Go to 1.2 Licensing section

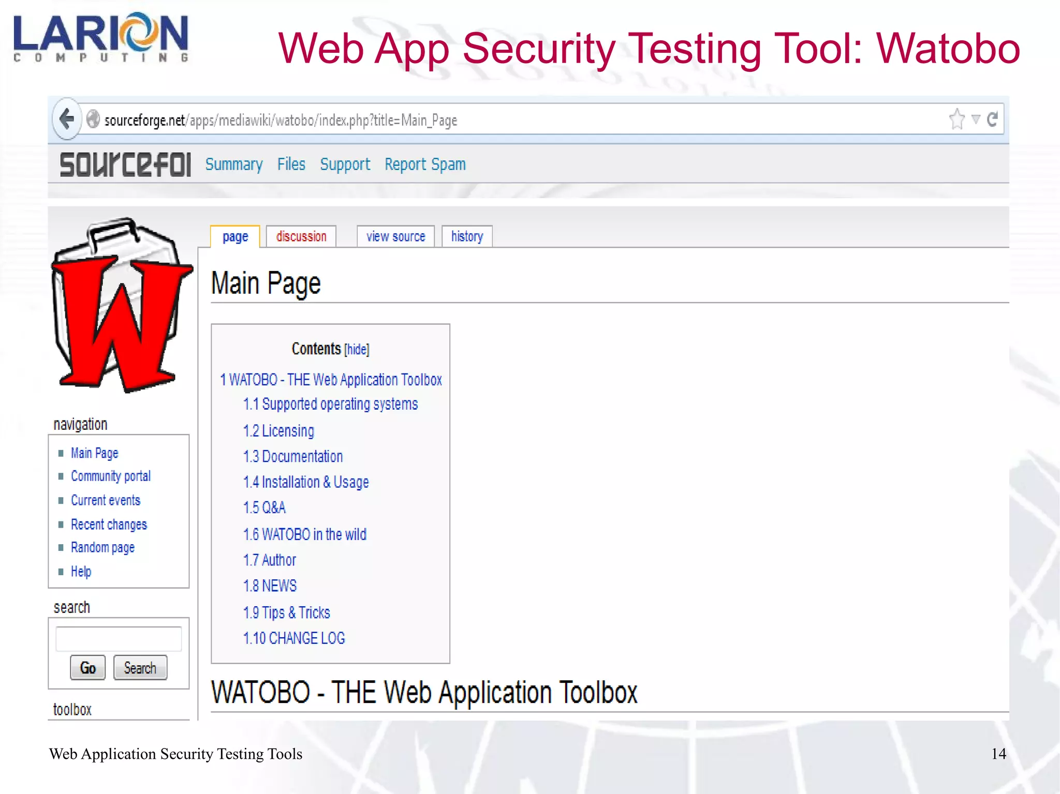tap(278, 431)
